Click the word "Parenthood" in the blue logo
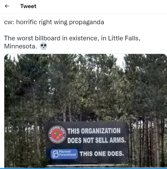167x169 pixels. [x=67, y=155]
